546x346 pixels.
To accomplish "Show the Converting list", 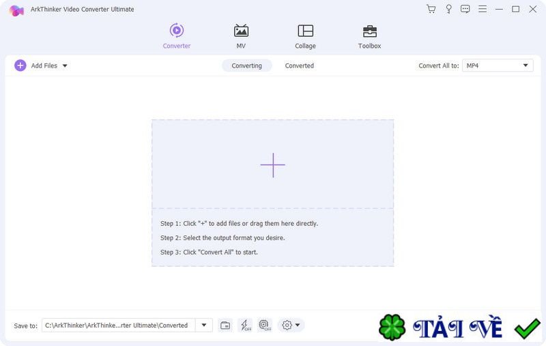I will (246, 66).
